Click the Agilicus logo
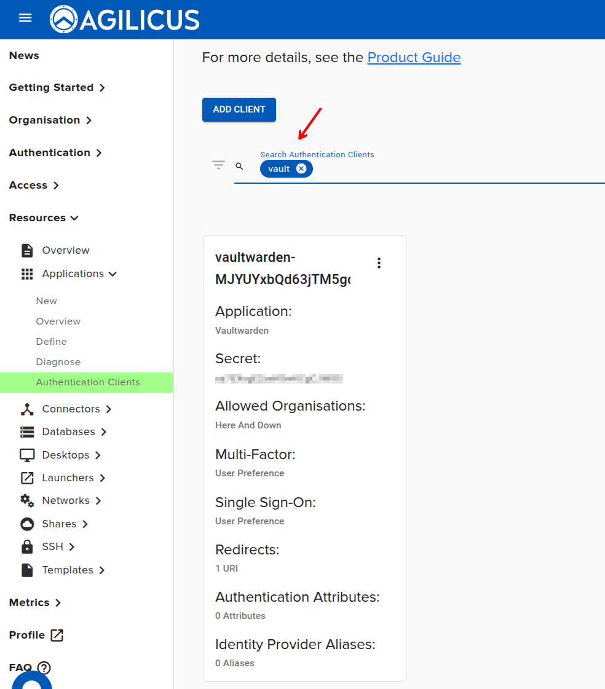This screenshot has height=689, width=605. [x=125, y=19]
